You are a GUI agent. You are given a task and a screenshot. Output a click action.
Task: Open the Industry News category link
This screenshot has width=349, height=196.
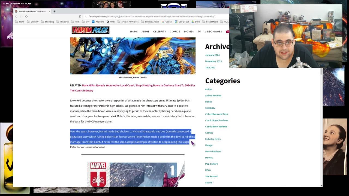[213, 139]
